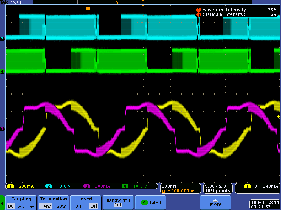Click the record overview bar at top

tap(143, 2)
